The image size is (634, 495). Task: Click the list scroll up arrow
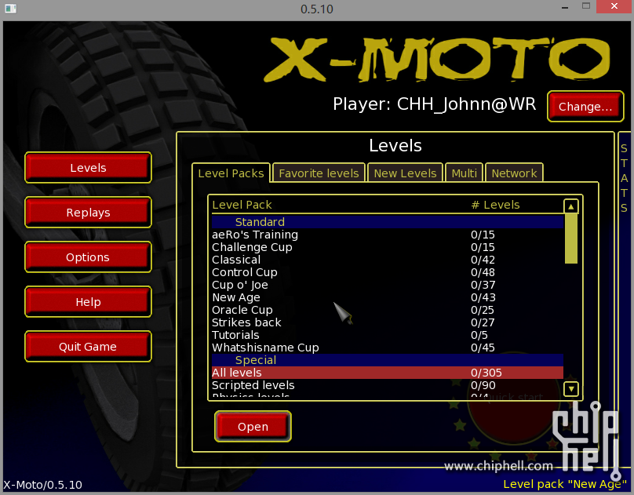tap(571, 206)
